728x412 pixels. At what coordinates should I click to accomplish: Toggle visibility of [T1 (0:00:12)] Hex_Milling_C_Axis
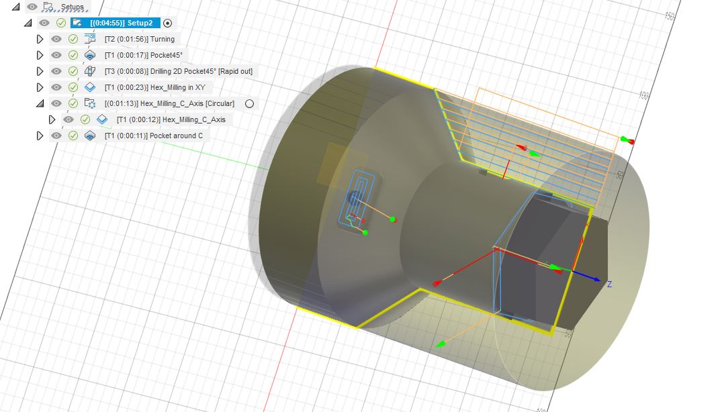click(x=69, y=119)
